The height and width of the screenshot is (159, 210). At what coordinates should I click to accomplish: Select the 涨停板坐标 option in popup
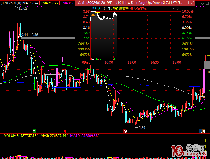pyautogui.click(x=138, y=8)
